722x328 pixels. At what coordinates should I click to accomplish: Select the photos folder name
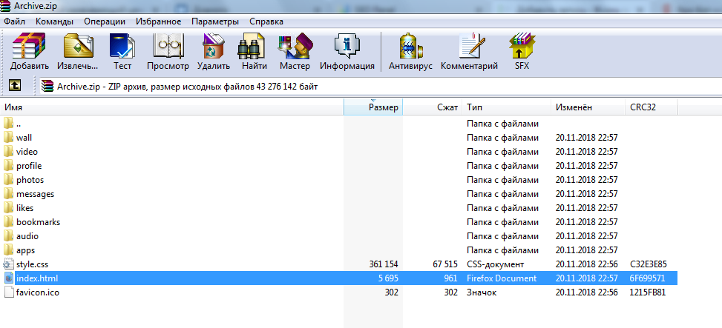pos(30,180)
